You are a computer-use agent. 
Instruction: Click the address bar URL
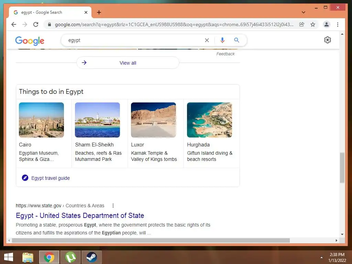click(174, 24)
